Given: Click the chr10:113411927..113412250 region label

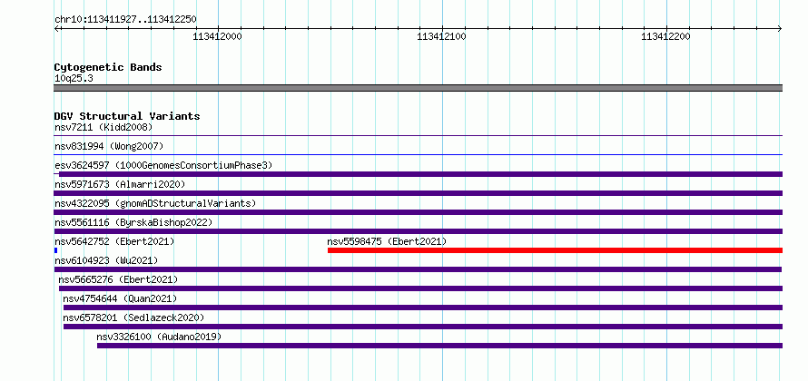Looking at the screenshot, I should tap(125, 20).
